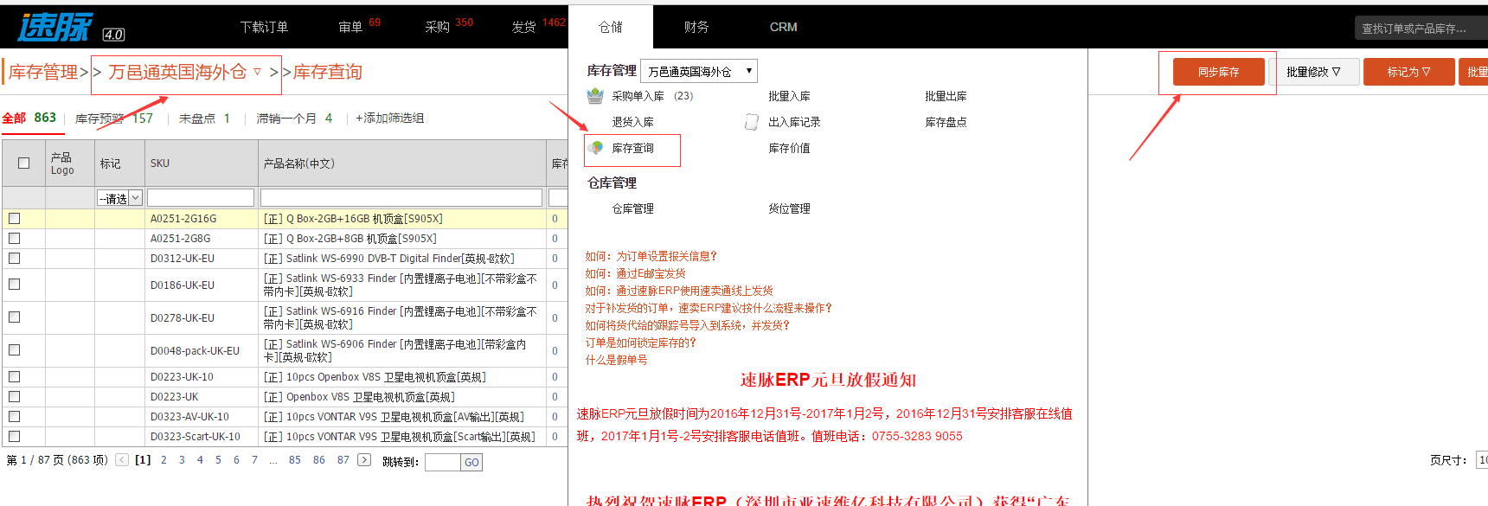The image size is (1488, 506).
Task: Go to next page arrow in pagination
Action: click(x=364, y=460)
